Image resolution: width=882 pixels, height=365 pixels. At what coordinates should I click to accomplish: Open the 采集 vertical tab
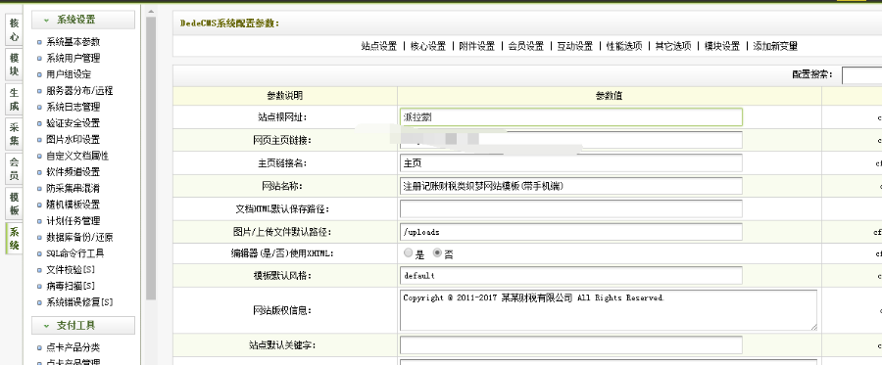[14, 133]
